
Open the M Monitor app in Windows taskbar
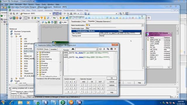(x=79, y=102)
